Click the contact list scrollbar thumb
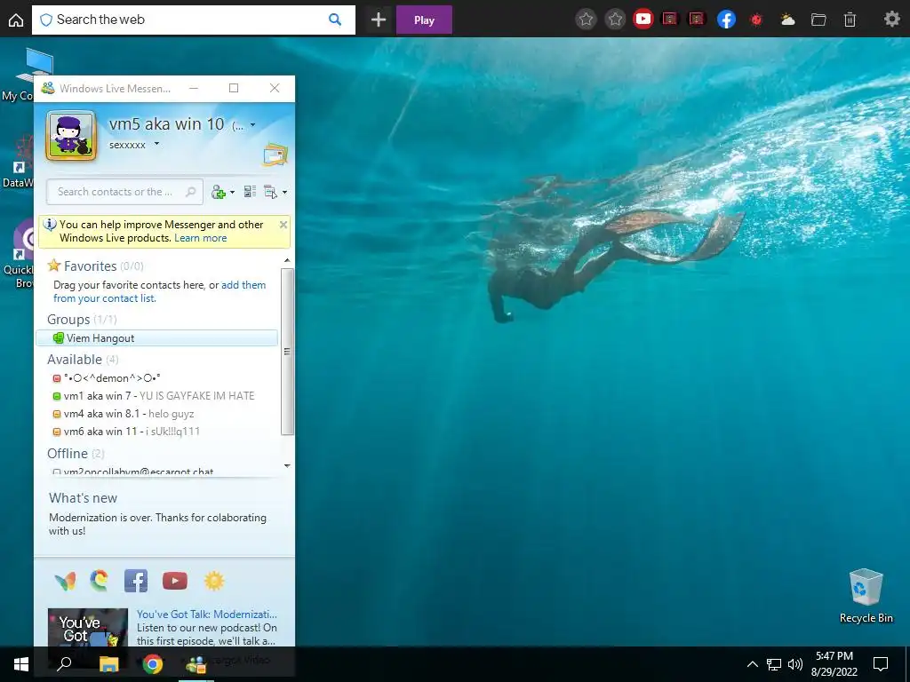The height and width of the screenshot is (682, 910). [x=287, y=352]
